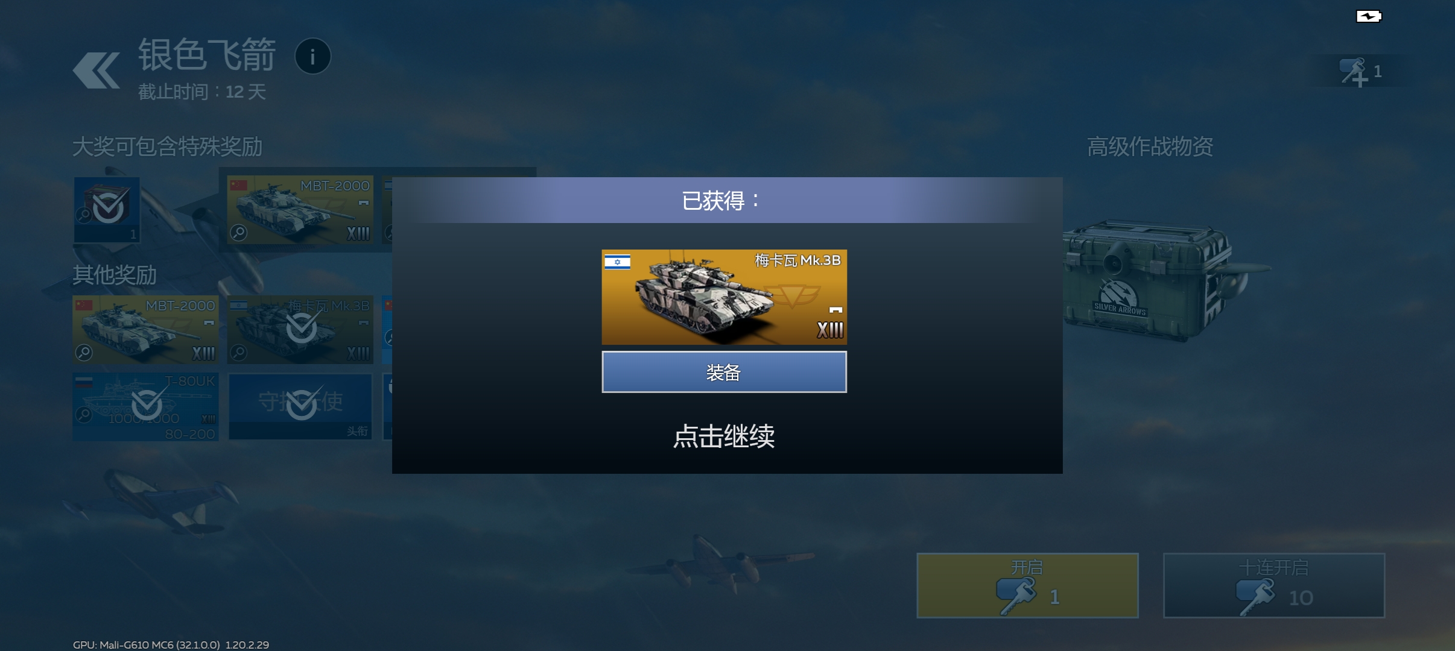Tap the double-chevron back arrow

[x=97, y=71]
